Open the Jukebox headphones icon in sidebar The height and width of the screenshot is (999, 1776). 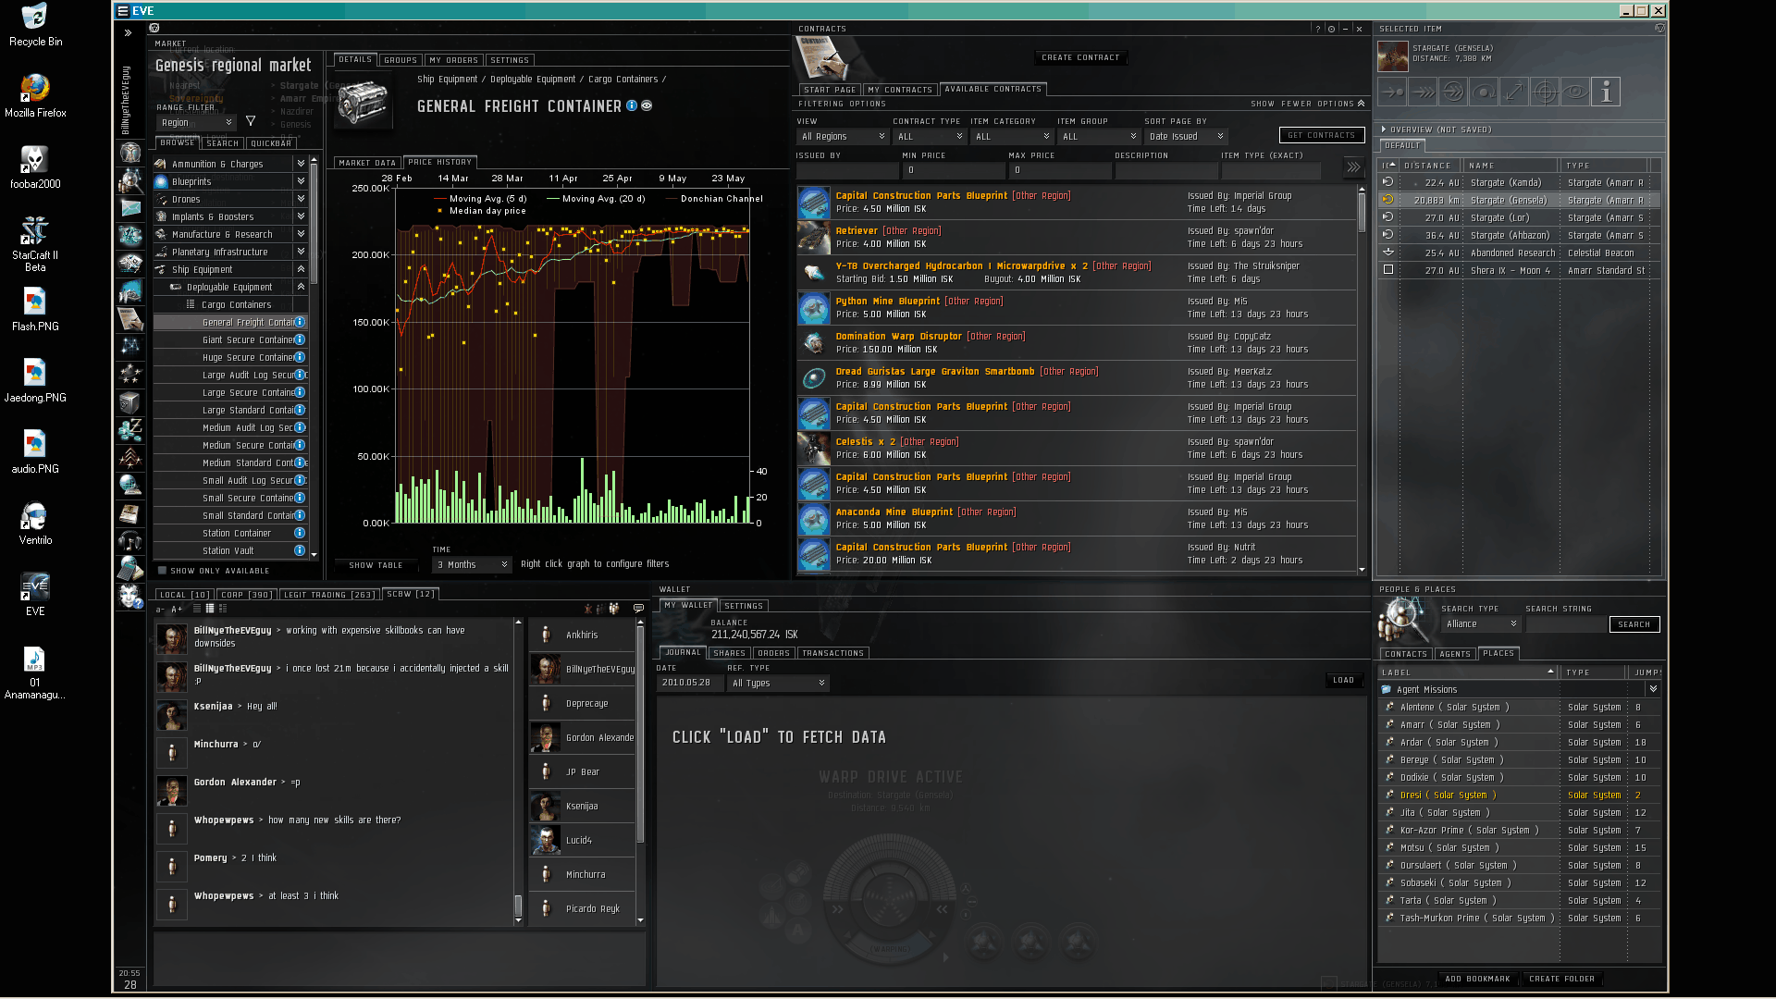point(130,540)
